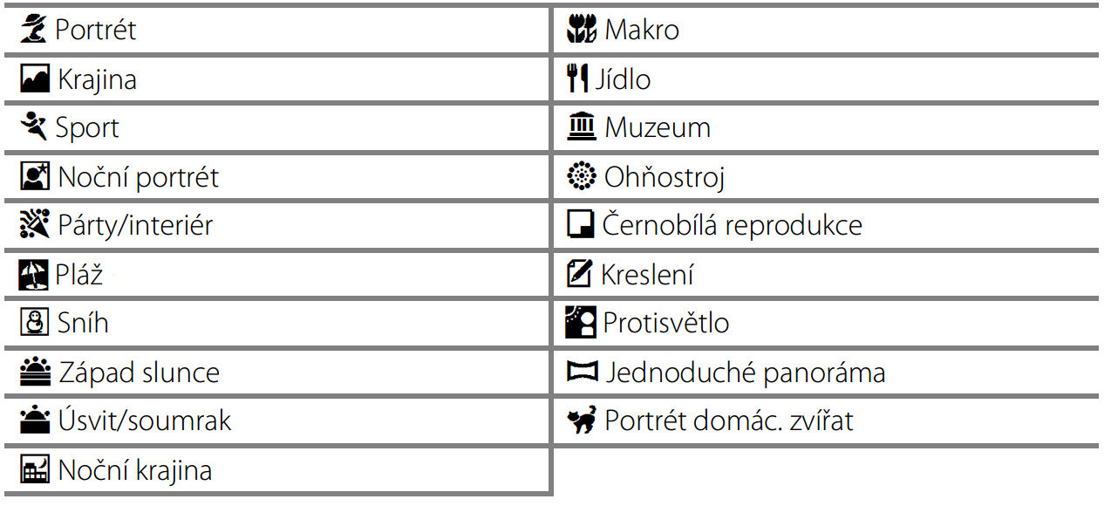Viewport: 1118px width, 506px height.
Task: Click the Černobílá reprodukce label
Action: (732, 226)
